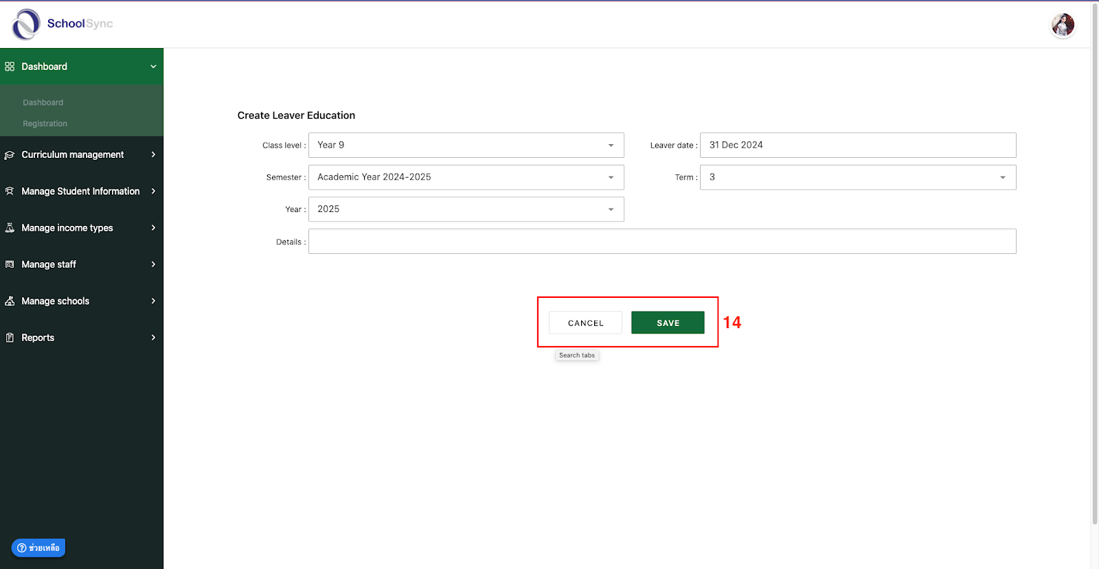The image size is (1099, 569).
Task: Open the Year dropdown showing 2025
Action: pos(466,209)
